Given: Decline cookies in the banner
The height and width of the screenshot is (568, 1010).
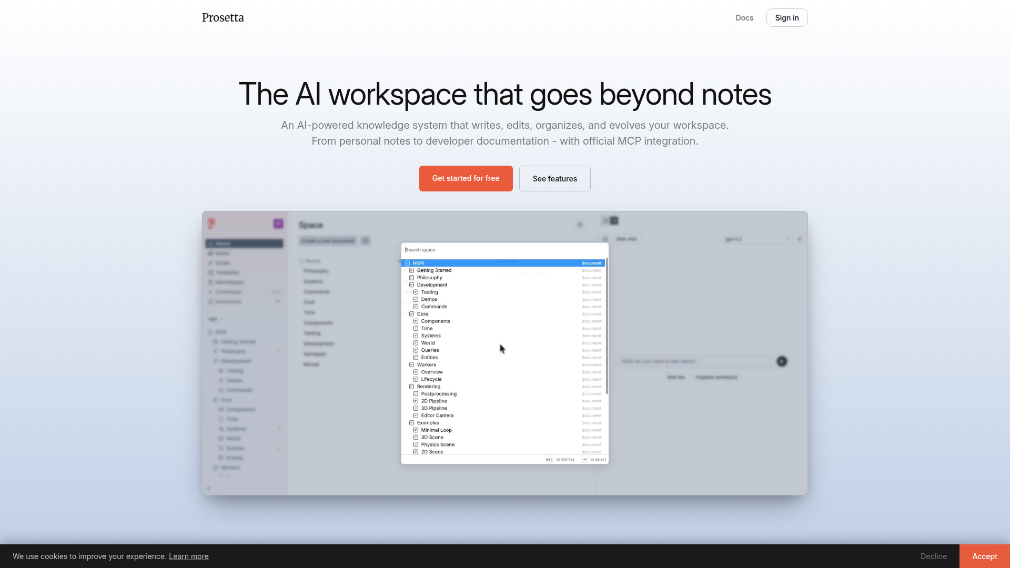Looking at the screenshot, I should tap(933, 556).
